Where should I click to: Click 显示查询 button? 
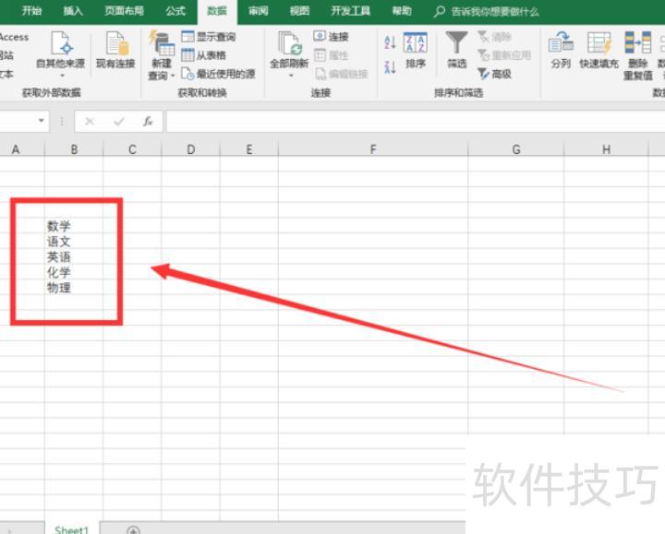(x=208, y=37)
